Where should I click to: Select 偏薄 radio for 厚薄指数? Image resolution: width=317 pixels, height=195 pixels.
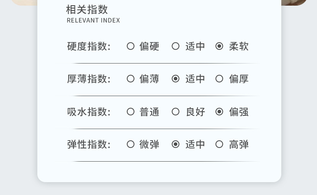(x=130, y=79)
